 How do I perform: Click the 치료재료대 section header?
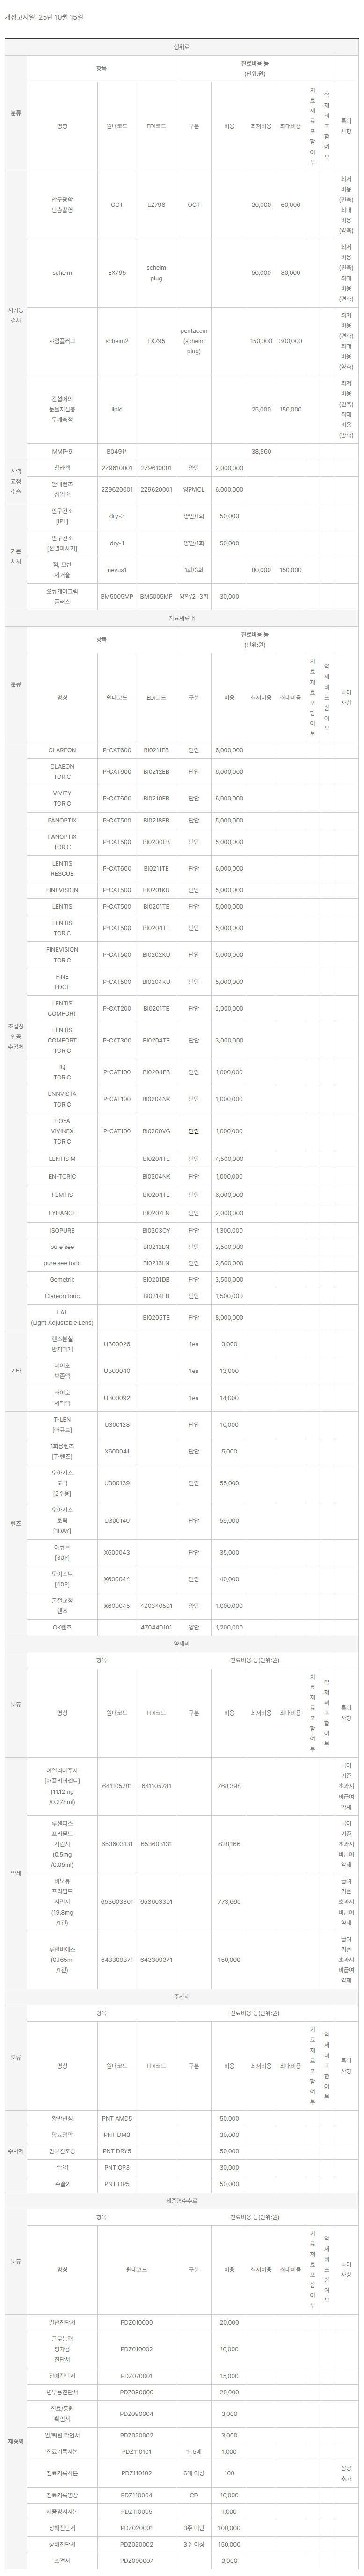tap(181, 619)
